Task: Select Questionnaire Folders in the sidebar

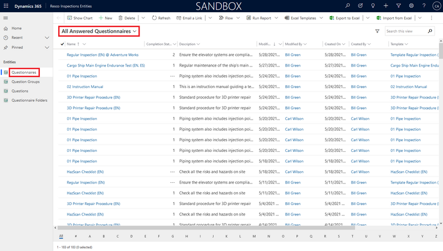Action: click(x=29, y=100)
